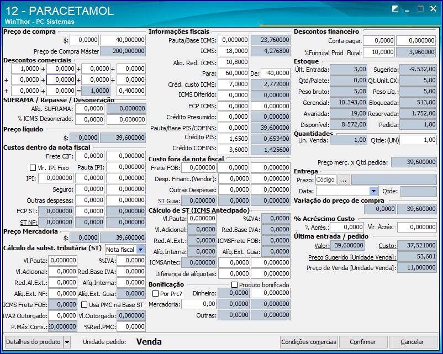The width and height of the screenshot is (443, 354).
Task: Minimize the PARACETAMOL window
Action: tap(407, 9)
